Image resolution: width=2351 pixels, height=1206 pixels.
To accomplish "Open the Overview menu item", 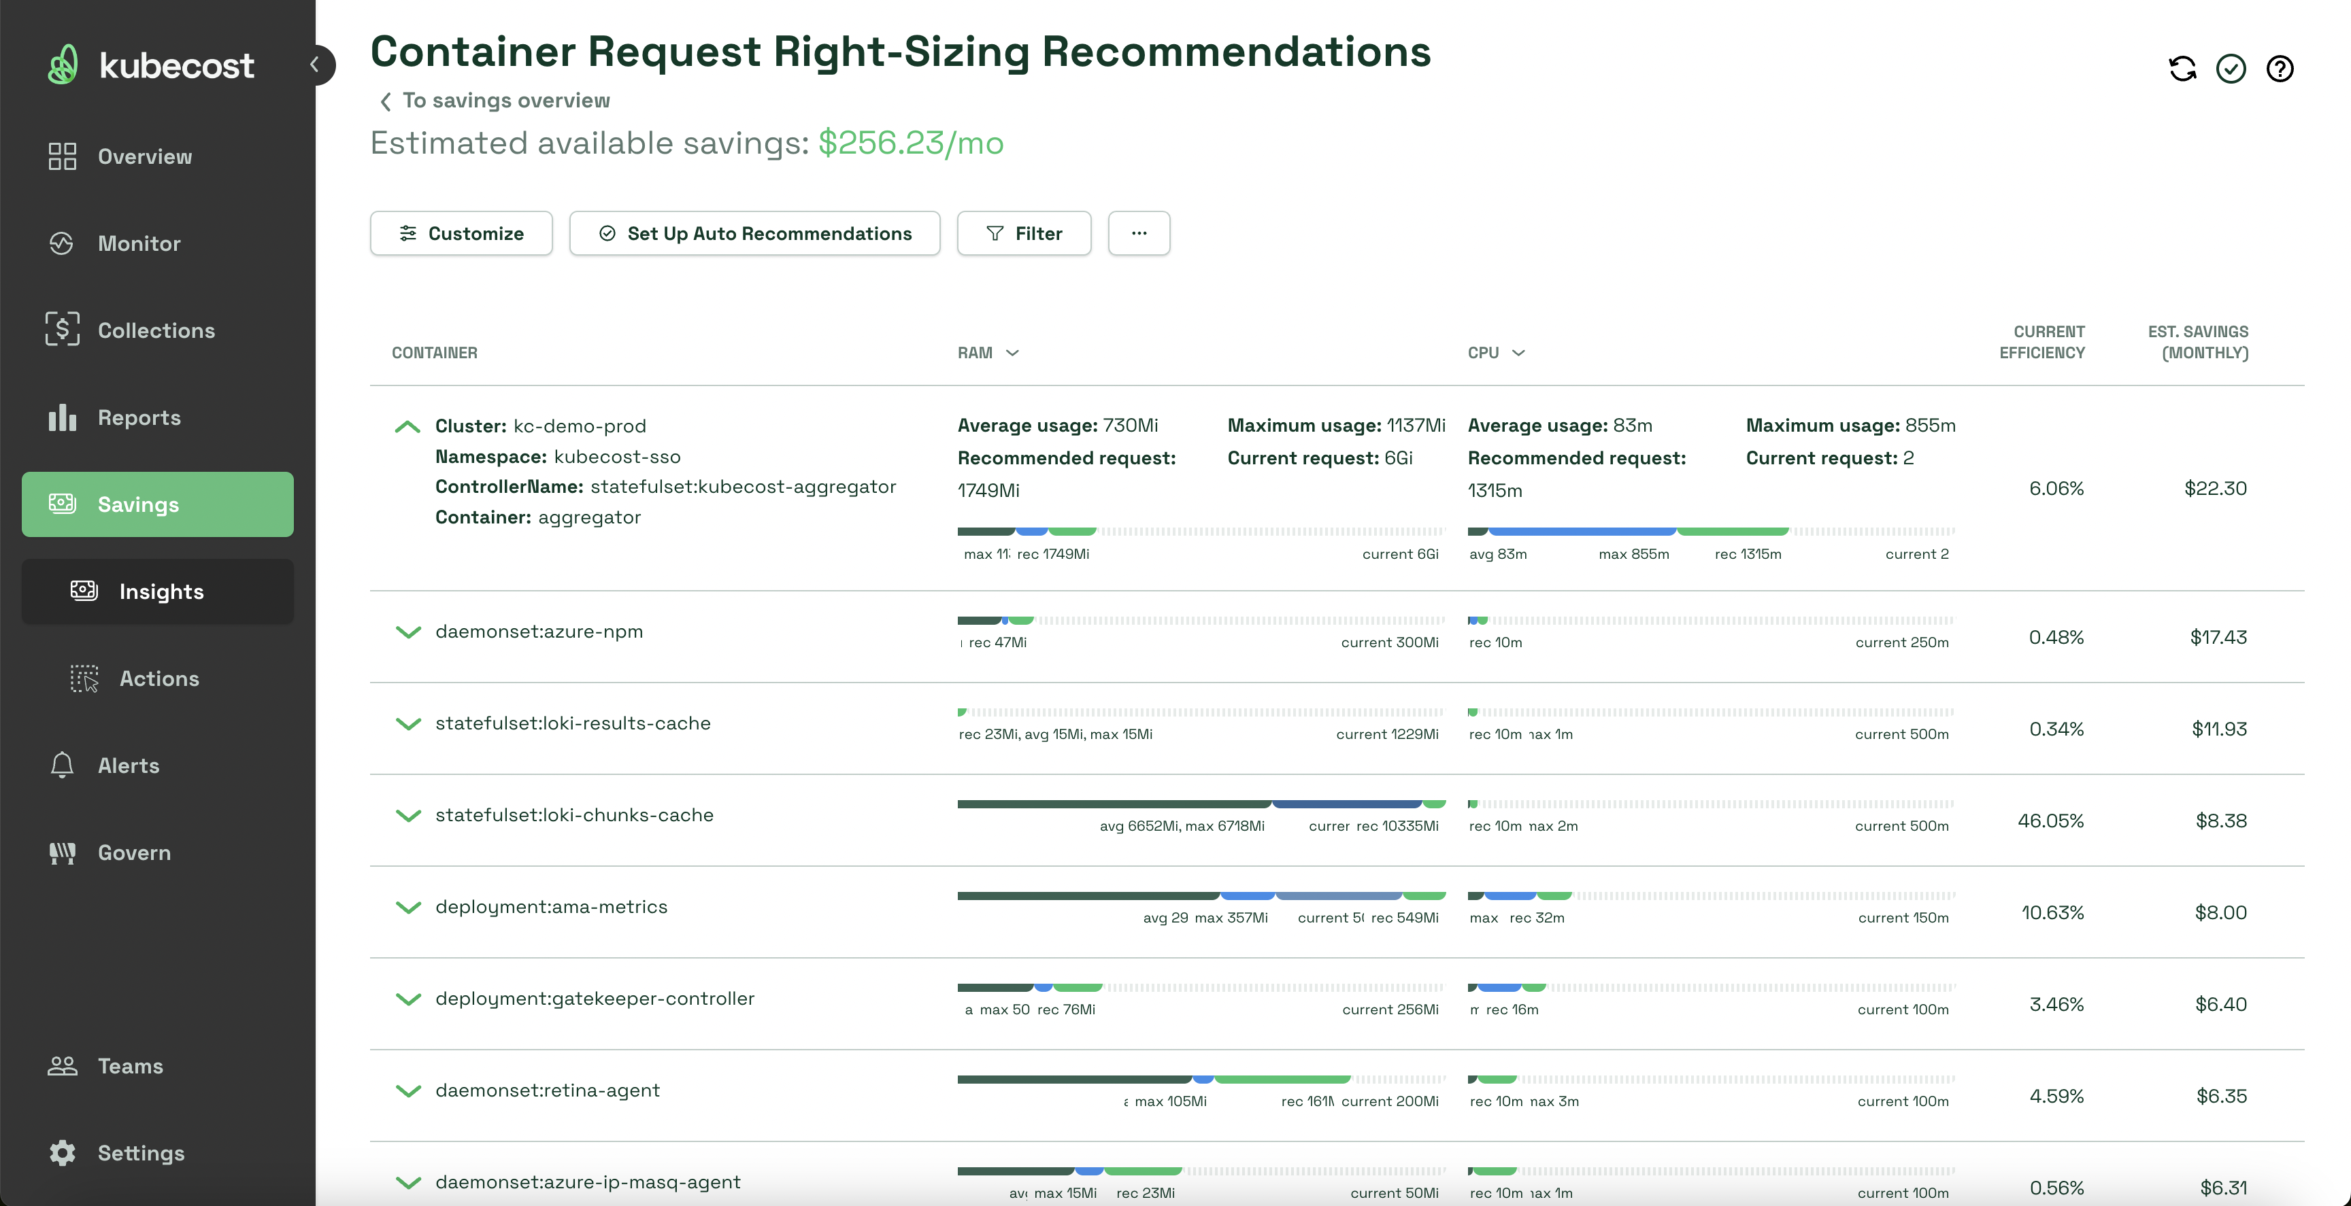I will coord(157,156).
